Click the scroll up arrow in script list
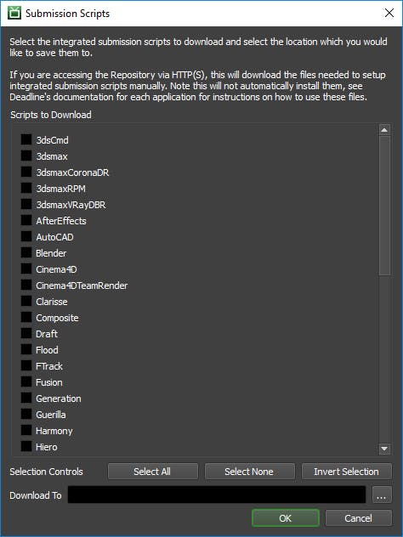This screenshot has height=537, width=403. (x=384, y=130)
